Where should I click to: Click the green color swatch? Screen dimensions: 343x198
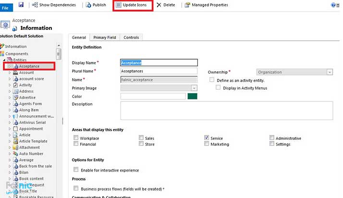(192, 96)
